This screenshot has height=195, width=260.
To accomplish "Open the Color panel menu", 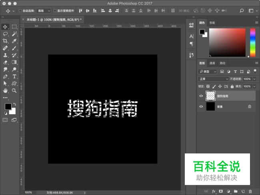I will coord(257,23).
